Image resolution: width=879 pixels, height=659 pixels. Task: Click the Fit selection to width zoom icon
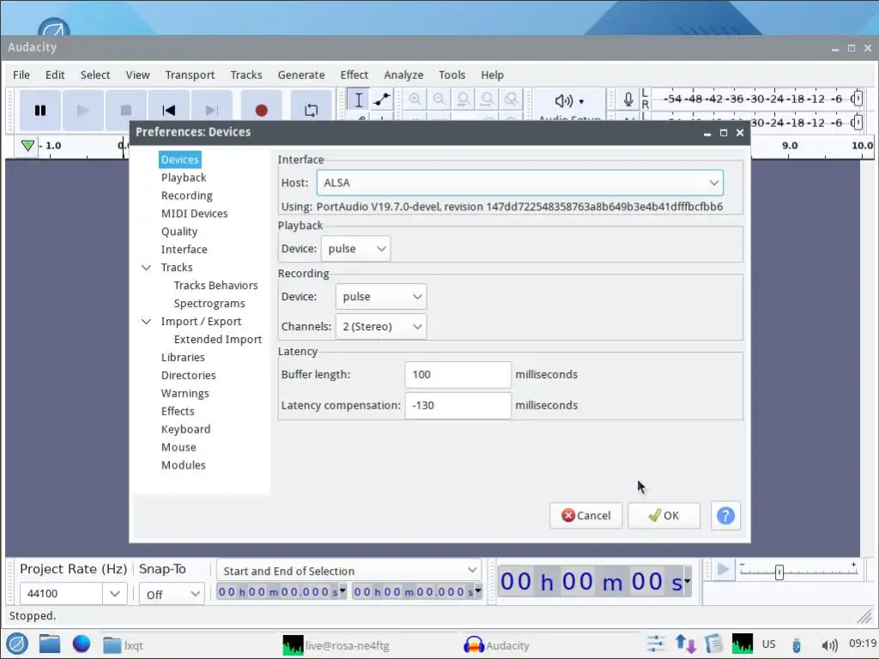tap(464, 100)
